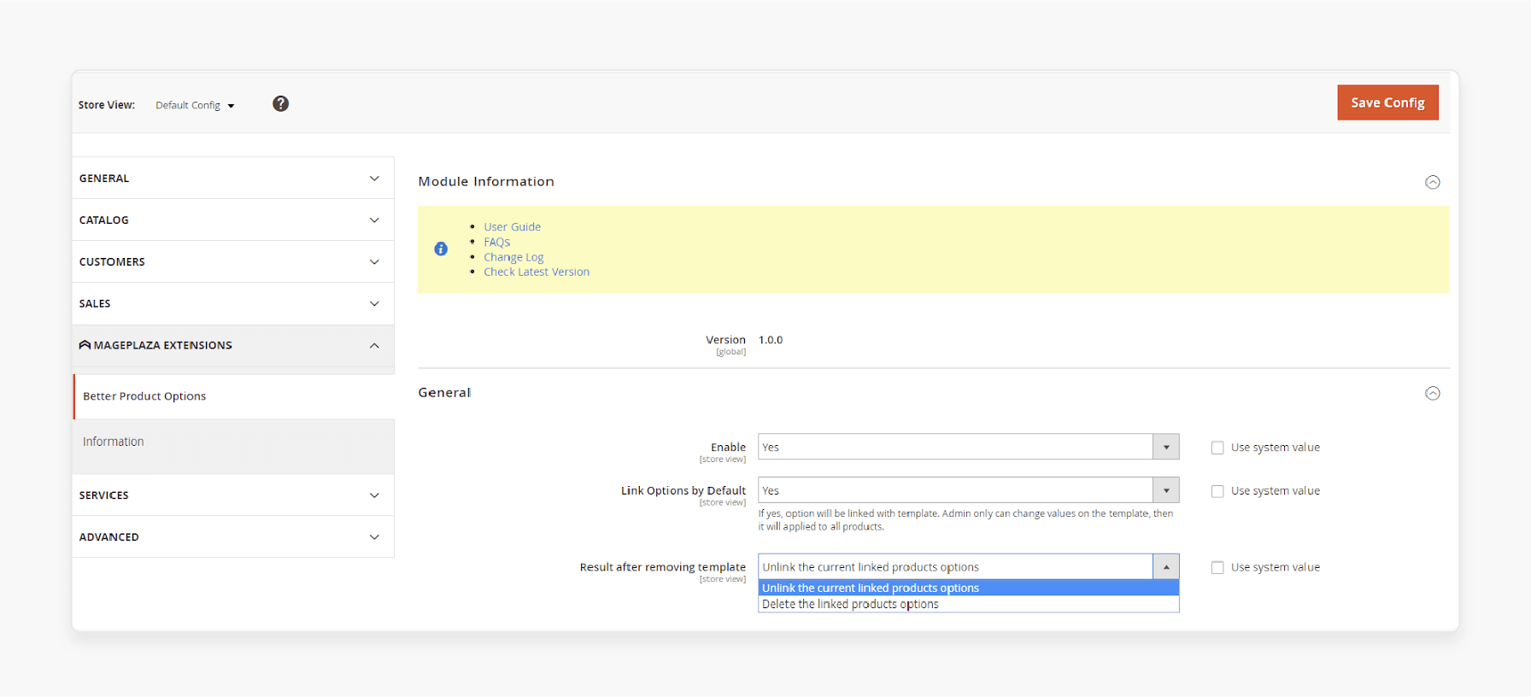Viewport: 1531px width, 697px height.
Task: Check Use system value for Link Options by Default
Action: 1217,491
